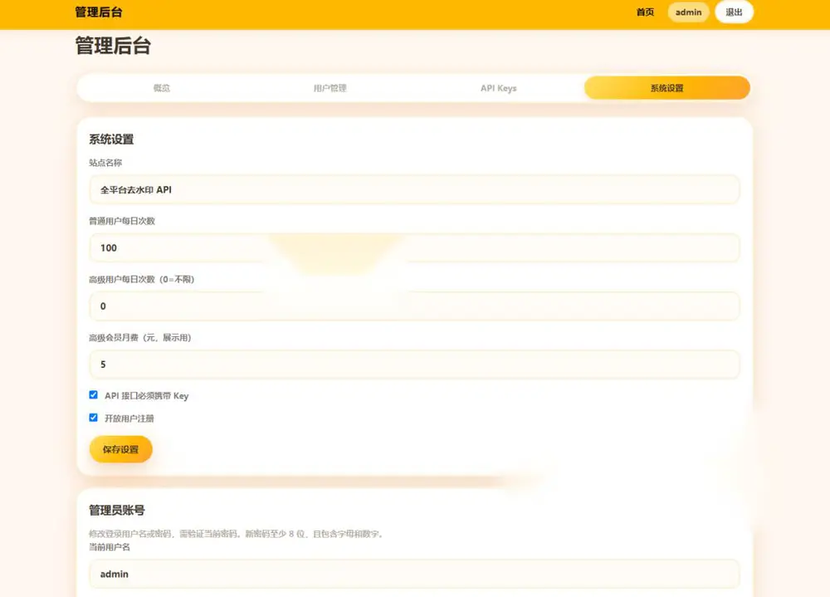The width and height of the screenshot is (830, 597).
Task: Open the API Keys tab
Action: (x=499, y=88)
